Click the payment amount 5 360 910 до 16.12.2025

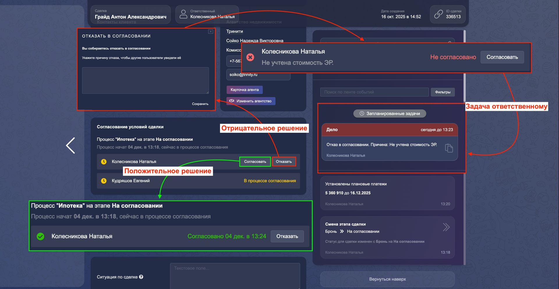[348, 193]
